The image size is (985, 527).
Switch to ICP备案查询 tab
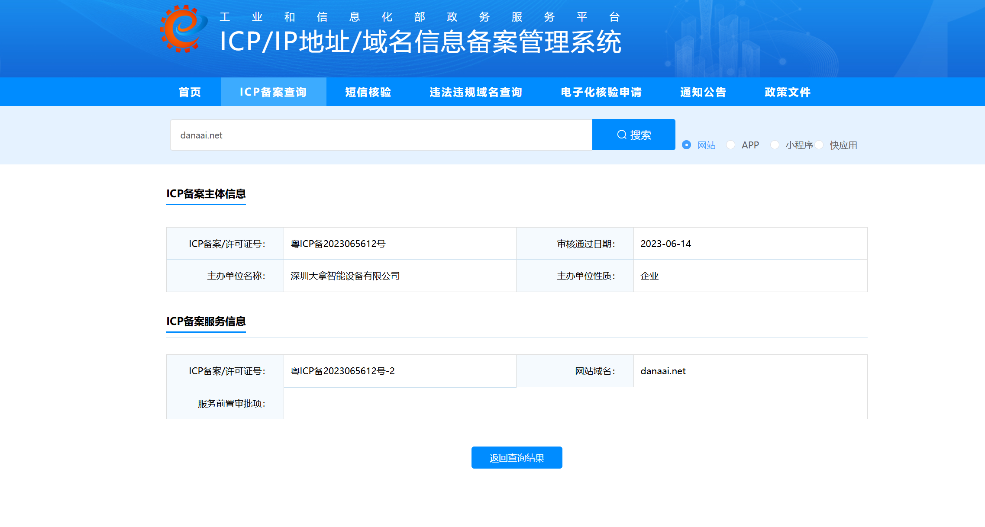273,92
